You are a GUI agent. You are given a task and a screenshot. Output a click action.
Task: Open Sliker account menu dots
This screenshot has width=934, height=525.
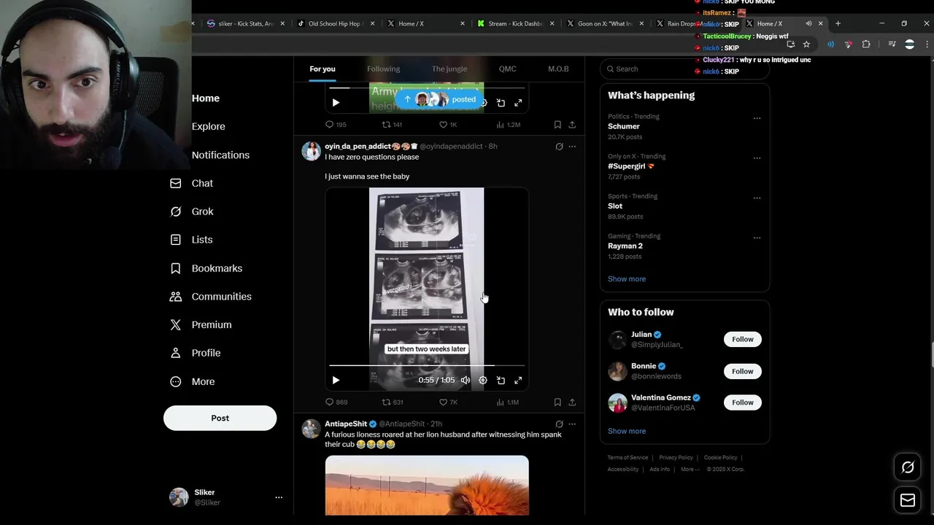pos(279,497)
